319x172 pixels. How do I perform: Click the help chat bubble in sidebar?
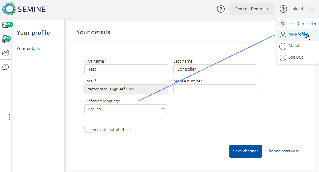[6, 67]
